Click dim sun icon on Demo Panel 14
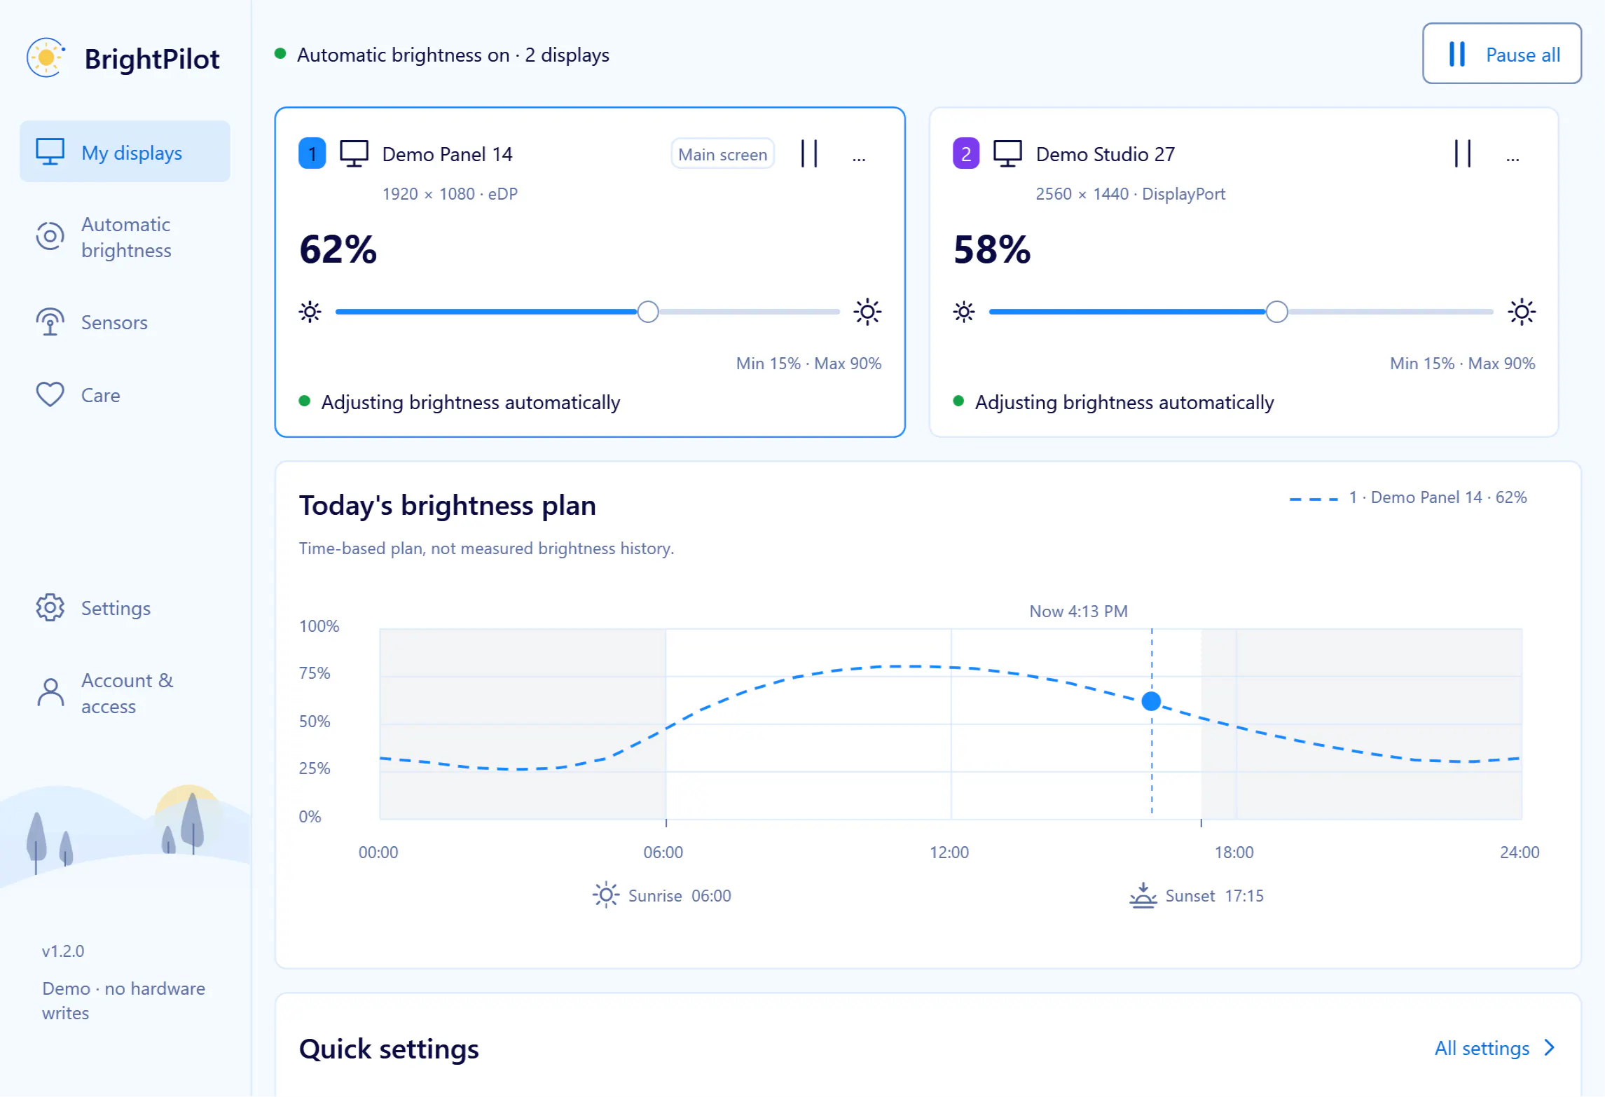The width and height of the screenshot is (1605, 1097). pyautogui.click(x=310, y=312)
